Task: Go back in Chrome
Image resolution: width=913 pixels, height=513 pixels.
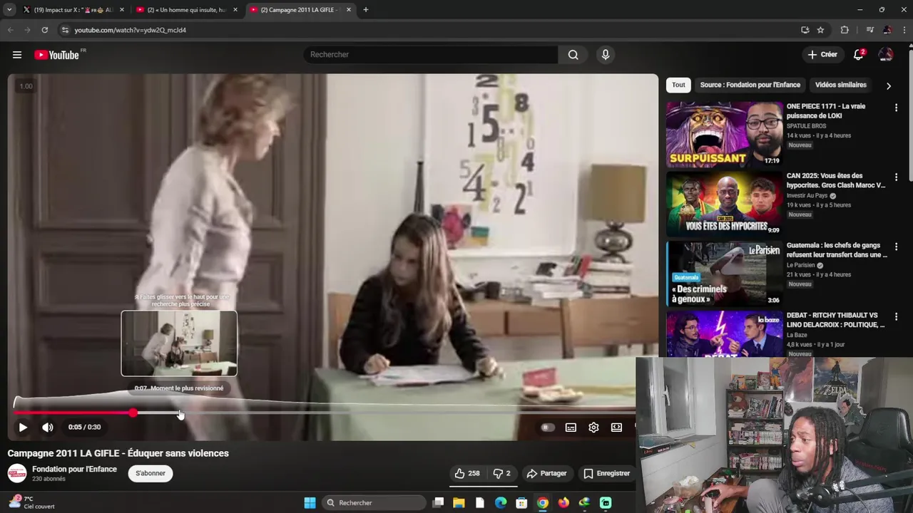Action: 10,30
